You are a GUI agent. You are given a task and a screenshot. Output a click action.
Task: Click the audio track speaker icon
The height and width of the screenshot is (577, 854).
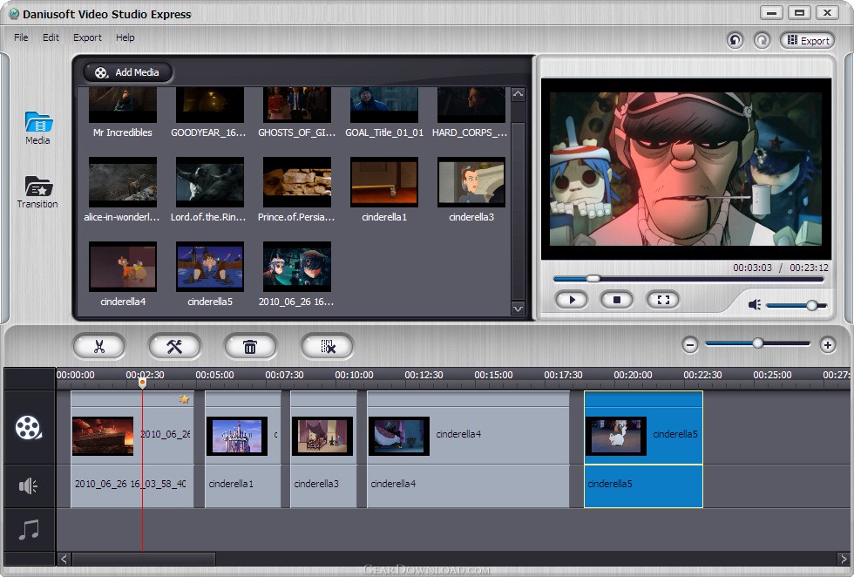[x=28, y=485]
